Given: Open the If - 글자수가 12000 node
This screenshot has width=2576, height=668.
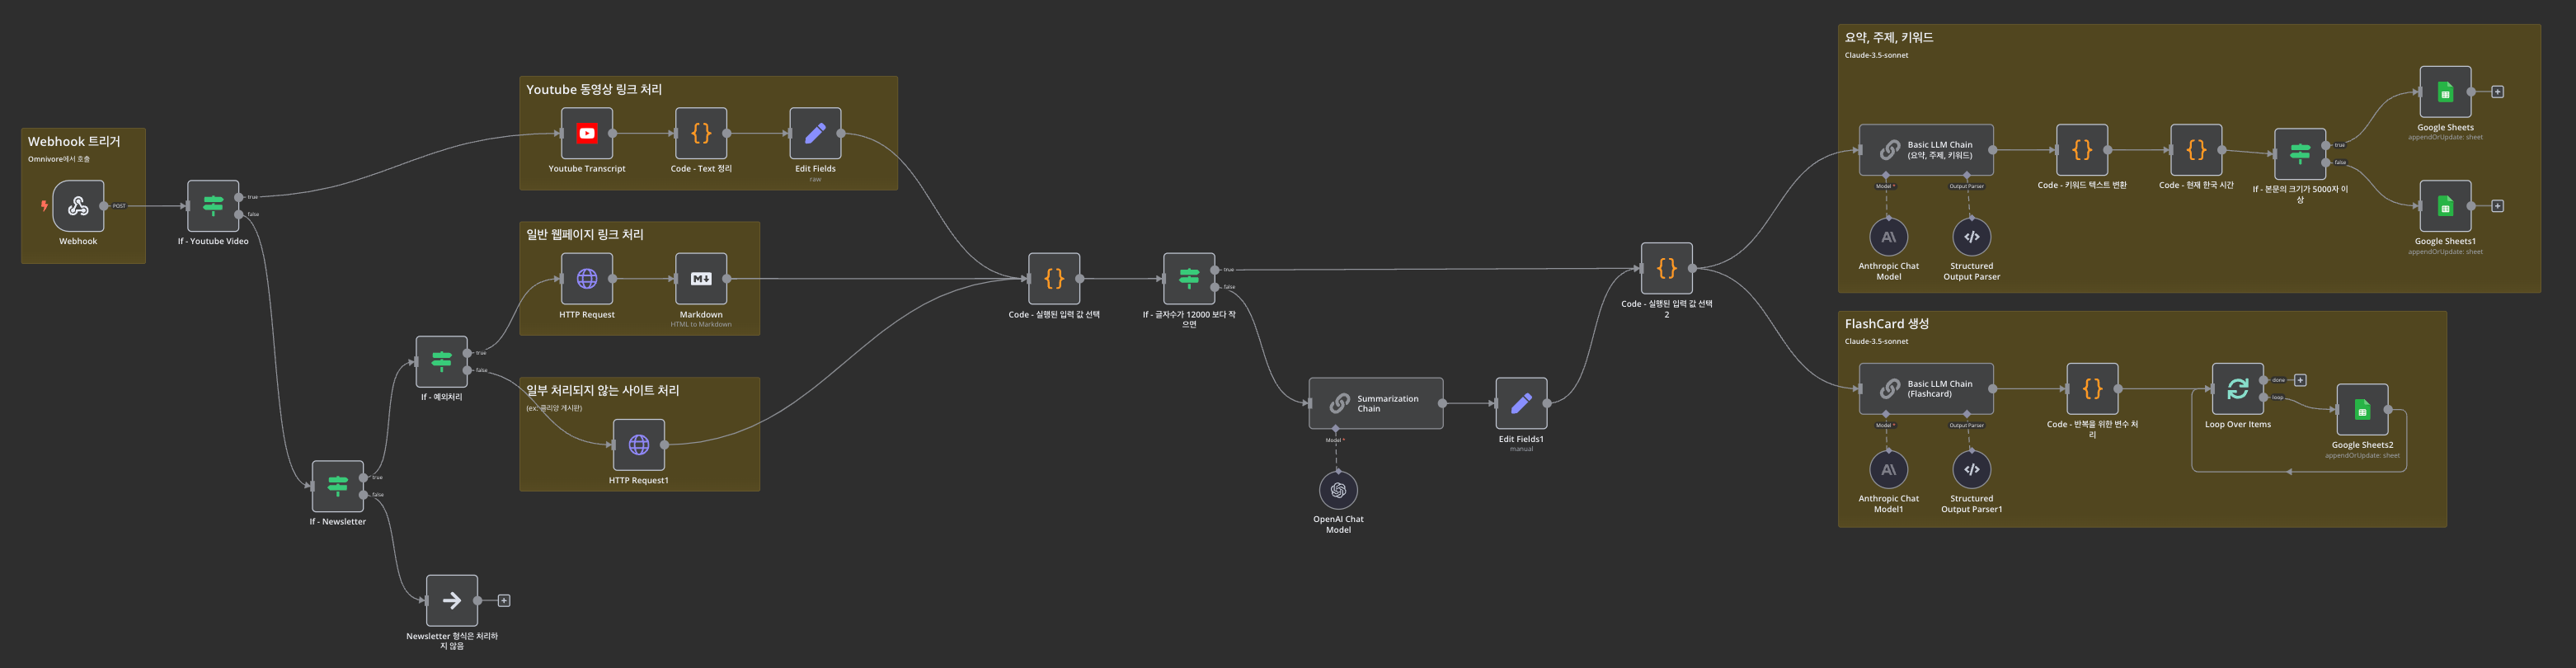Looking at the screenshot, I should pos(1189,279).
